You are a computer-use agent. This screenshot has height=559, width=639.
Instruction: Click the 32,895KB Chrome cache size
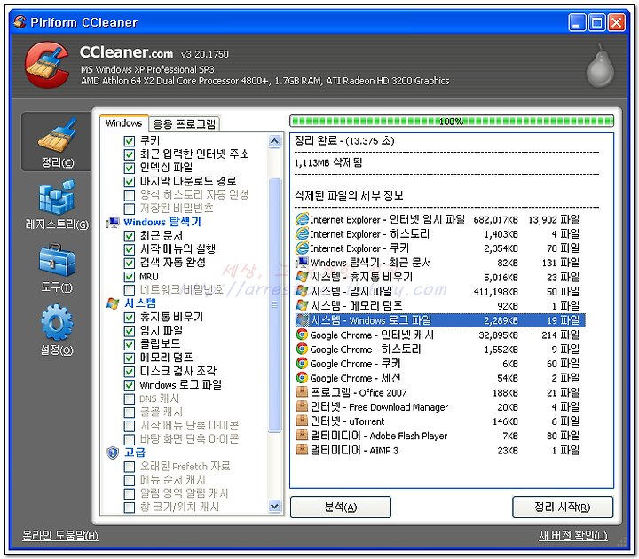(x=499, y=335)
